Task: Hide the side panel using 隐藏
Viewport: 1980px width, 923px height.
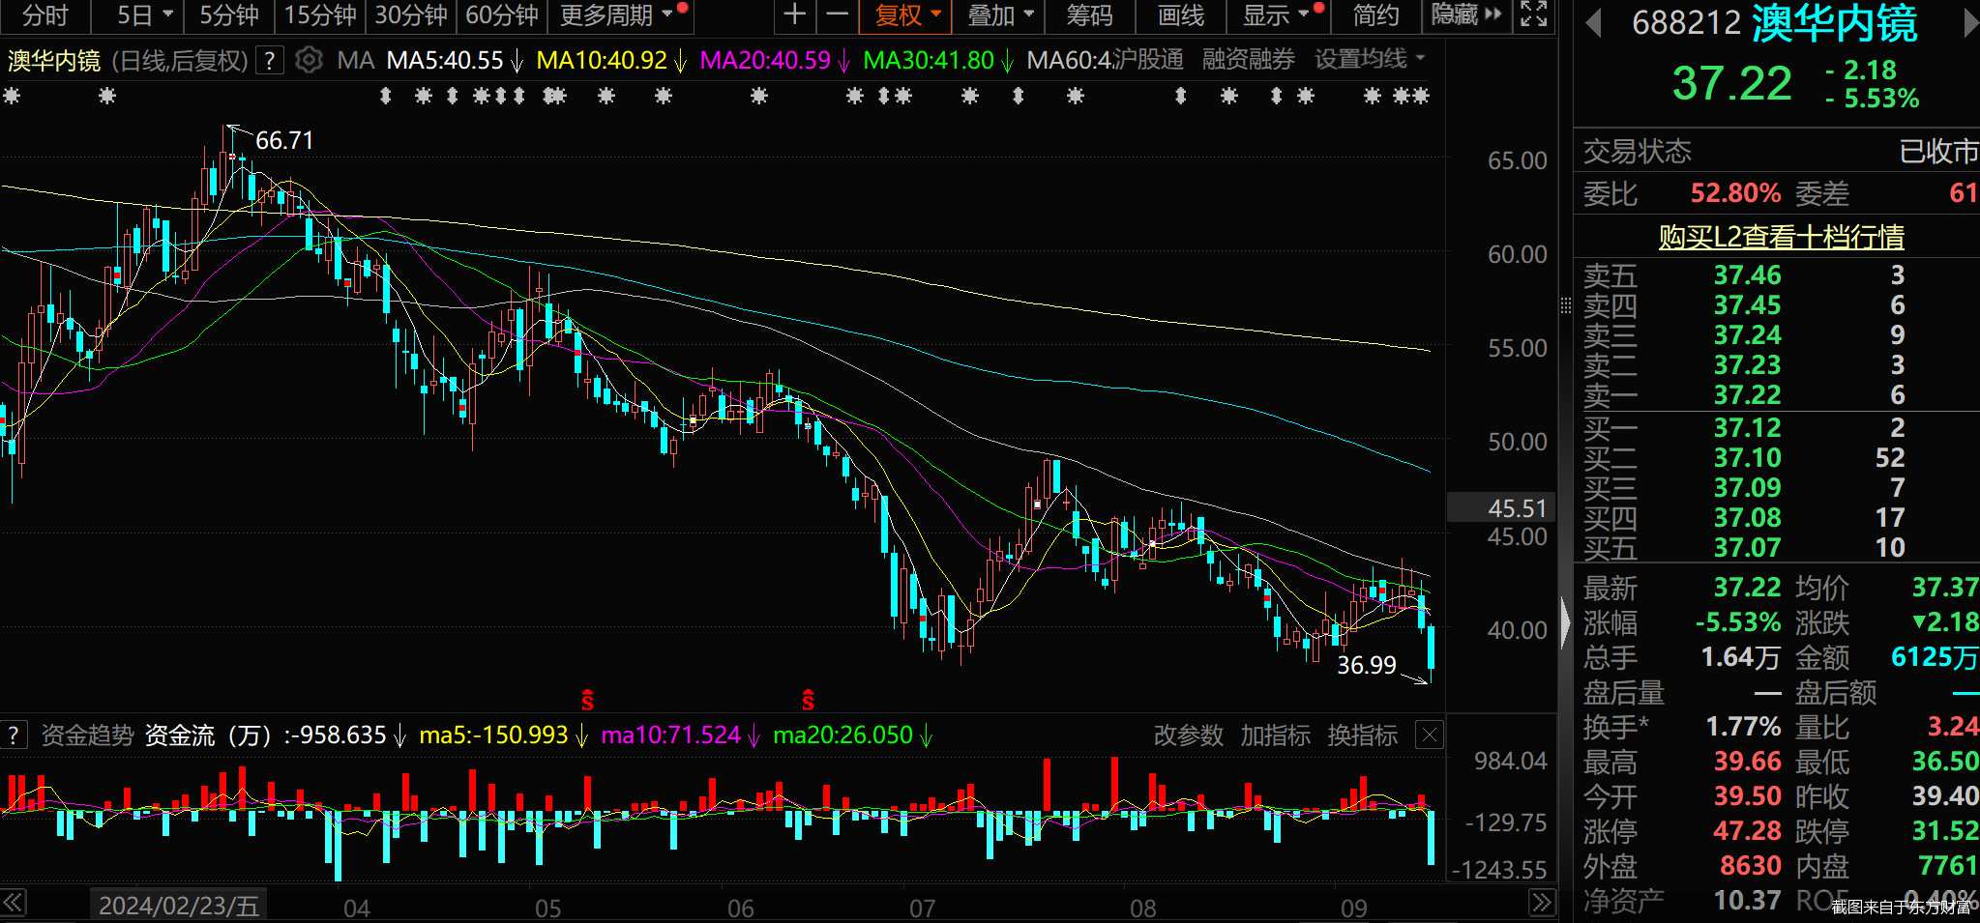Action: click(x=1465, y=15)
